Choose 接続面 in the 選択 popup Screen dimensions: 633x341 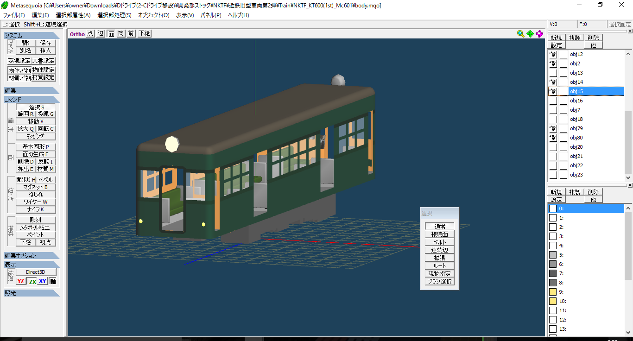(x=440, y=234)
